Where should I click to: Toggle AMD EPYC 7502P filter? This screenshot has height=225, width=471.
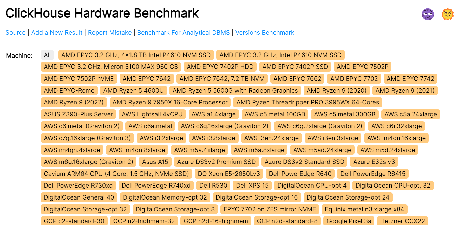(x=363, y=67)
